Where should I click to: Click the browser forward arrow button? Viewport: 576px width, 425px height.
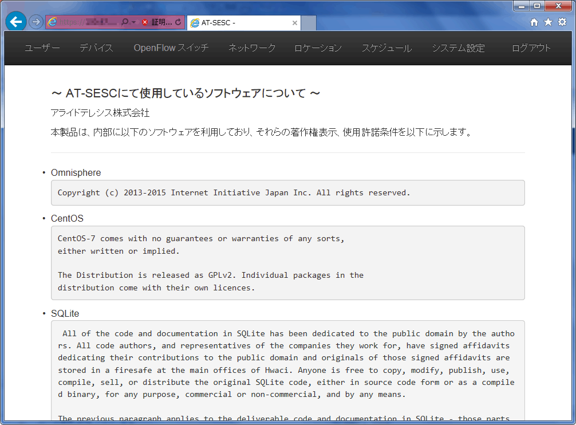35,22
